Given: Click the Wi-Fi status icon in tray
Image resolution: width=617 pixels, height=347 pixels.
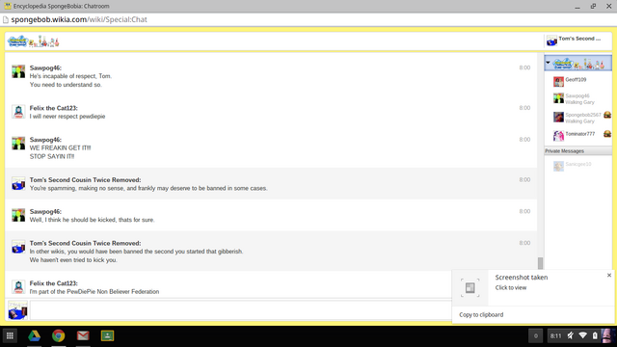Looking at the screenshot, I should pyautogui.click(x=582, y=335).
